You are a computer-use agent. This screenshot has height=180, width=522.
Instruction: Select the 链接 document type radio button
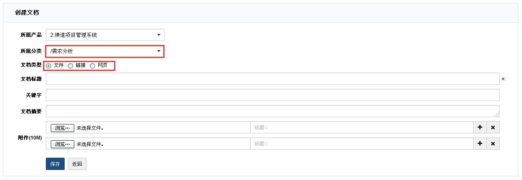(x=70, y=66)
